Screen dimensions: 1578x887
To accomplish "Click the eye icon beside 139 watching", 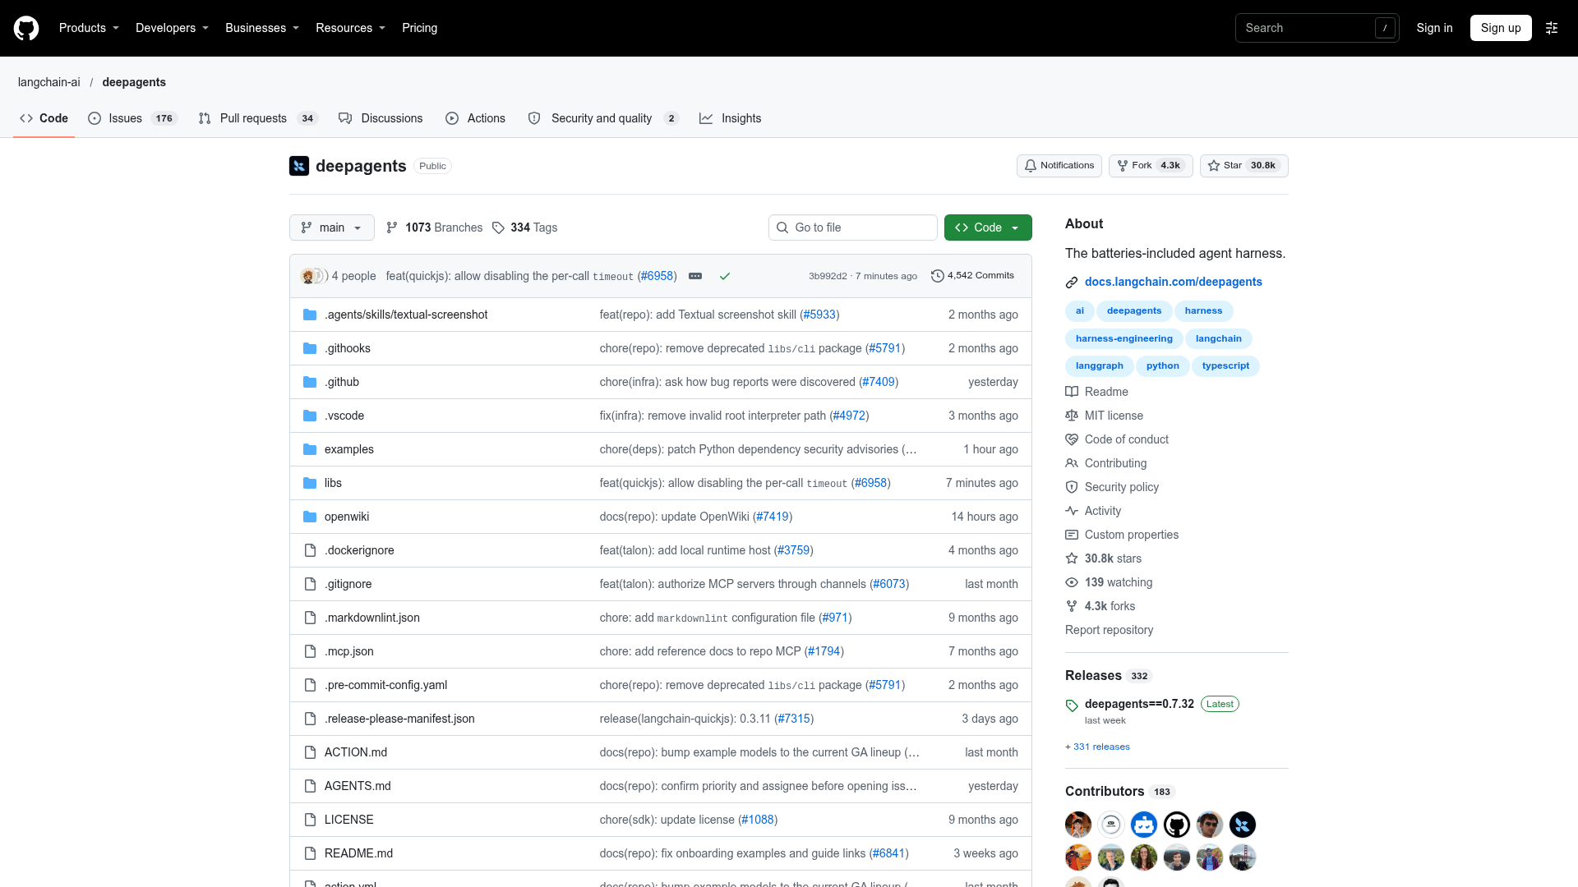I will 1072,582.
